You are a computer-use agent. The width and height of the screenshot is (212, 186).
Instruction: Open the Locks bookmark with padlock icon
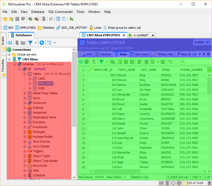pos(95,28)
